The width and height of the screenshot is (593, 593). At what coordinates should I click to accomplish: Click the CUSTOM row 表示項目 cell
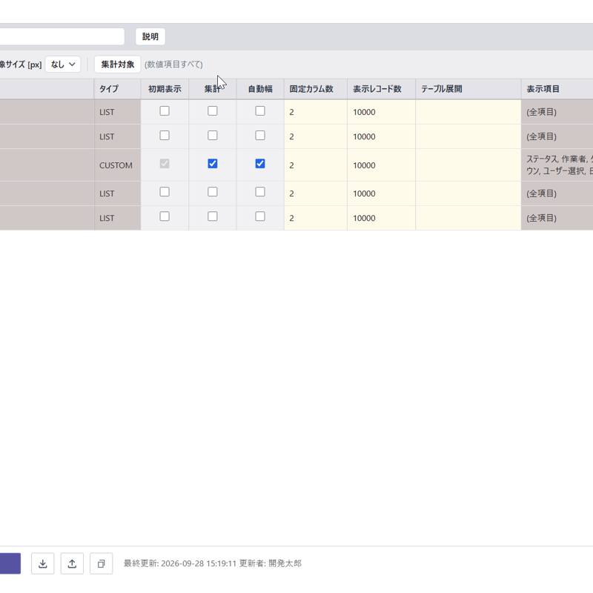[557, 165]
